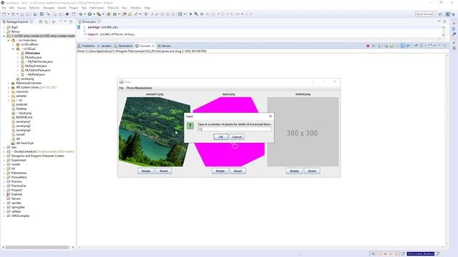Click the Collapse All icon in Package Explorer
Screen dimensions: 458x257
pos(41,22)
